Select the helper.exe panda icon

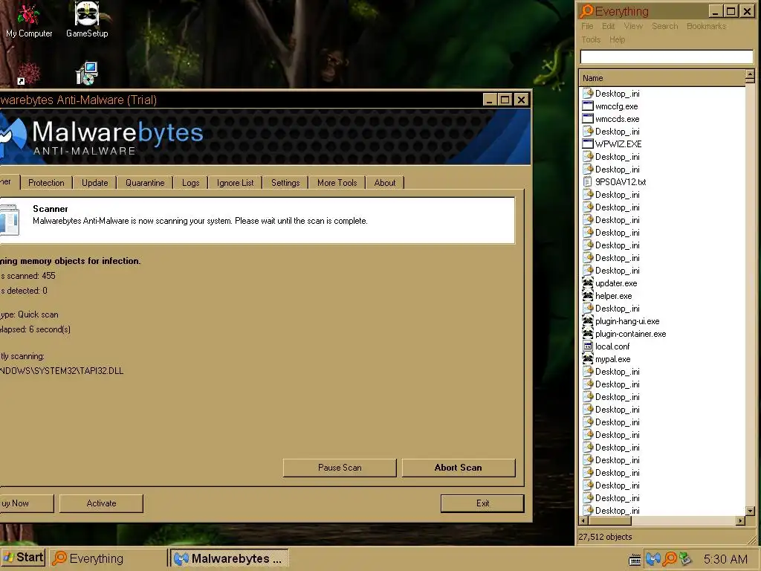coord(588,295)
